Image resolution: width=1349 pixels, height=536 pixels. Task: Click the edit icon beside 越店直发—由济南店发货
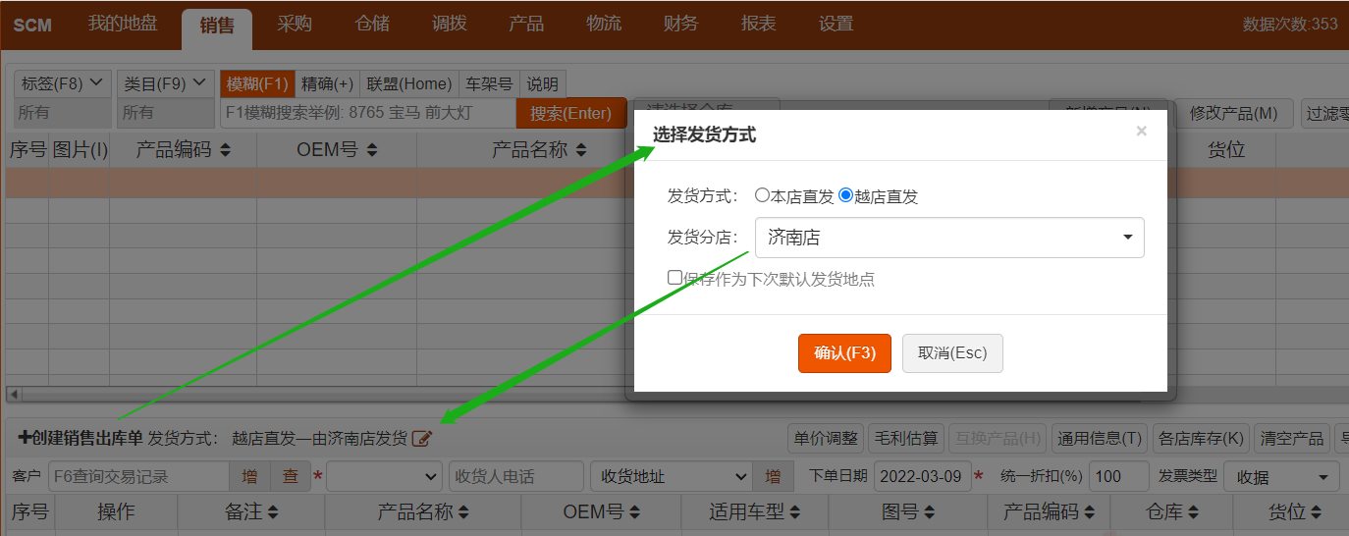pos(422,439)
